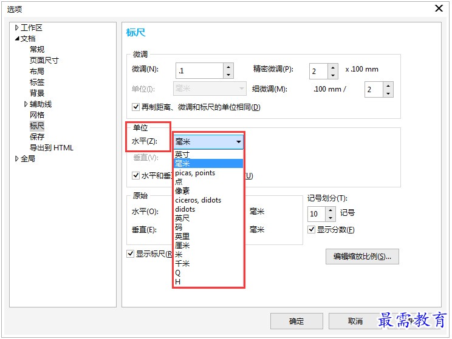
Task: Select 布局 in the options tree
Action: click(37, 71)
